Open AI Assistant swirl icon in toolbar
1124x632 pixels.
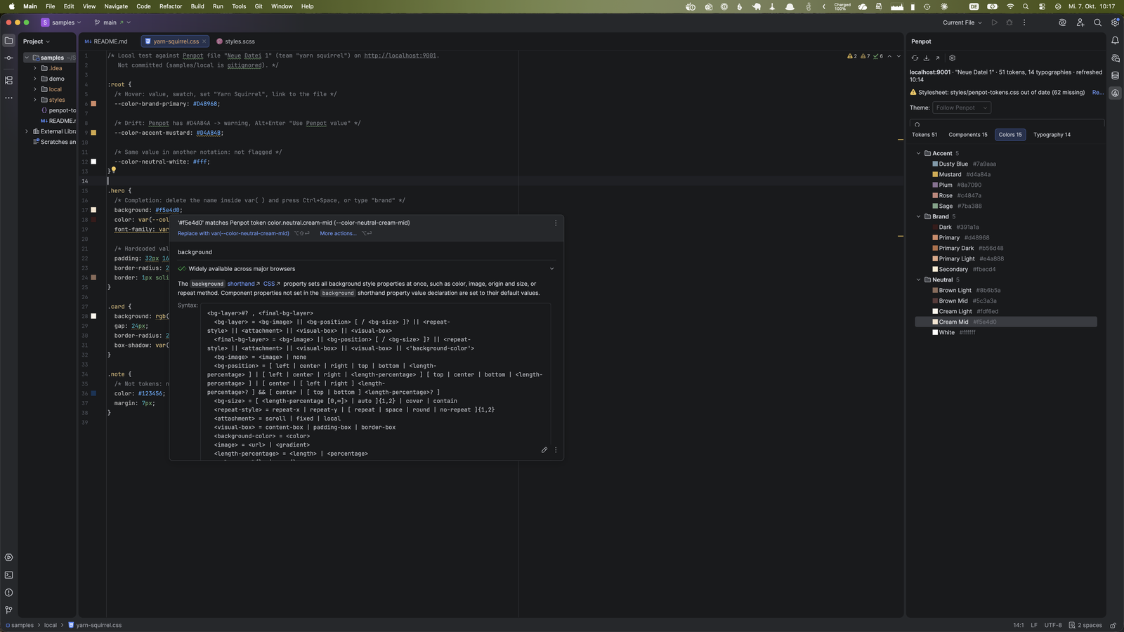pyautogui.click(x=1062, y=22)
